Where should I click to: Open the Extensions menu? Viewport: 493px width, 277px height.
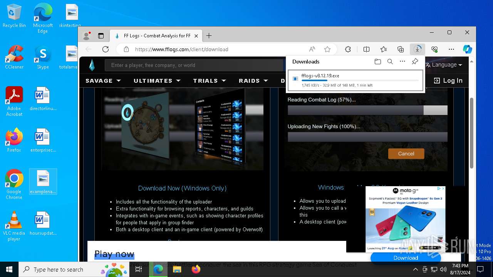[x=348, y=49]
